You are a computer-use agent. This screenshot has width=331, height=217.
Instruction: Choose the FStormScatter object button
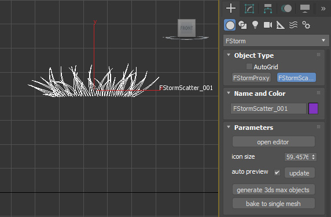pyautogui.click(x=296, y=78)
